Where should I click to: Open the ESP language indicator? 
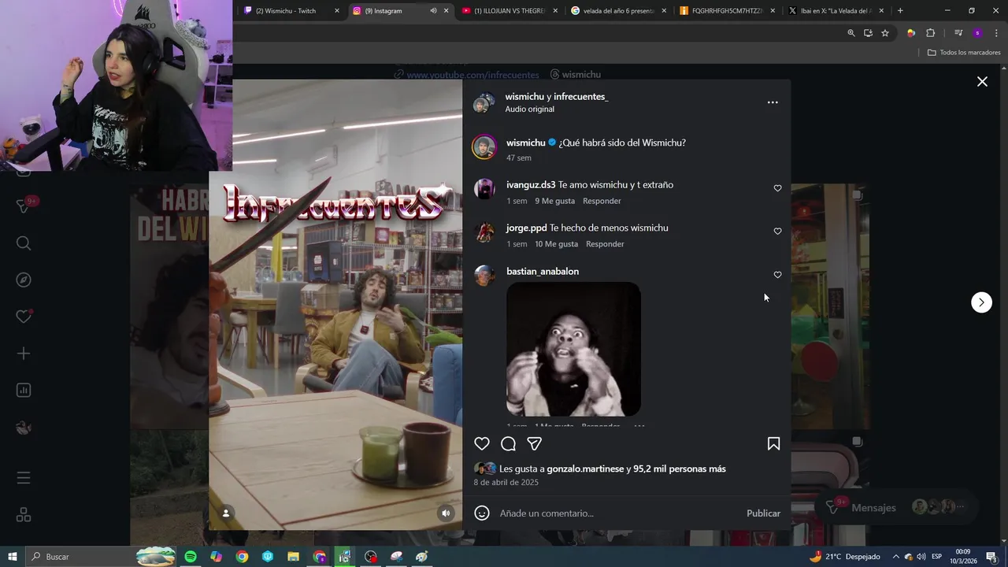point(936,557)
